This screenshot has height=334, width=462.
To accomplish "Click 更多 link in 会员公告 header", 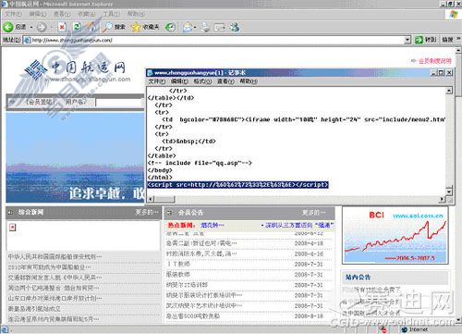I will click(313, 213).
